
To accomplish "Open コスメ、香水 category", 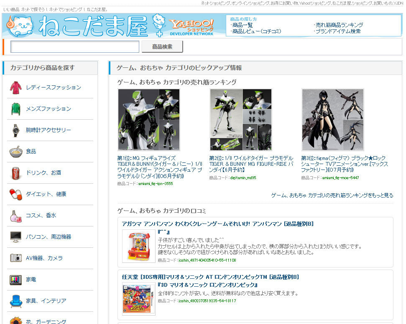I will tap(41, 216).
